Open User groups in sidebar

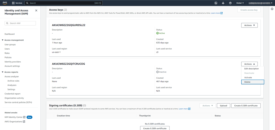tap(10, 45)
